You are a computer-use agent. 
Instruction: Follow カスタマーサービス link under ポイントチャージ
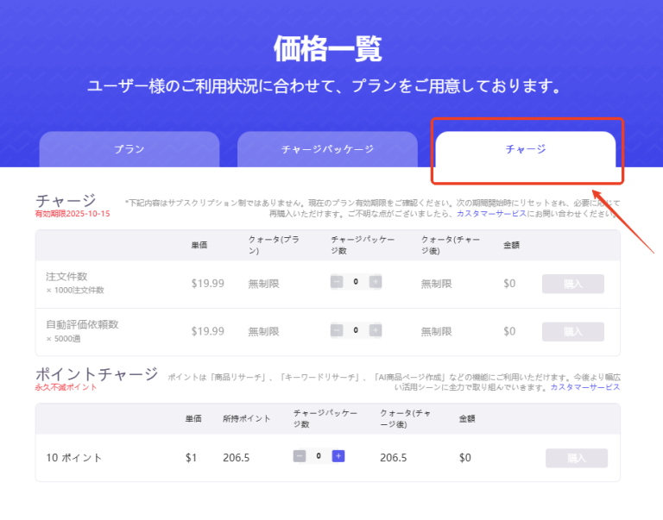587,387
